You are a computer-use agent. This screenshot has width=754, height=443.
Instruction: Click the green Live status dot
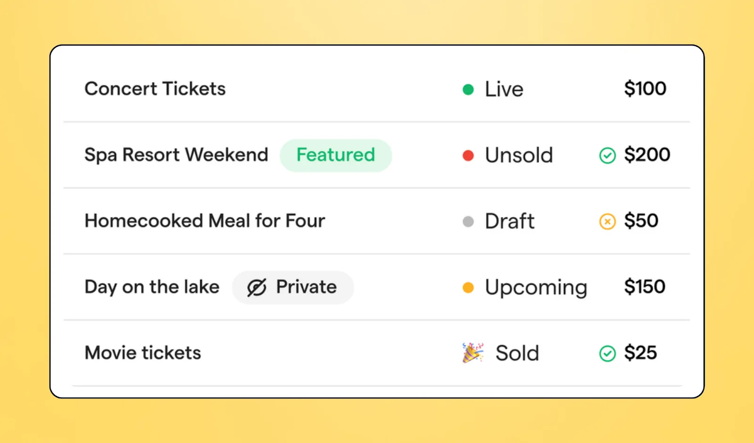pyautogui.click(x=468, y=89)
